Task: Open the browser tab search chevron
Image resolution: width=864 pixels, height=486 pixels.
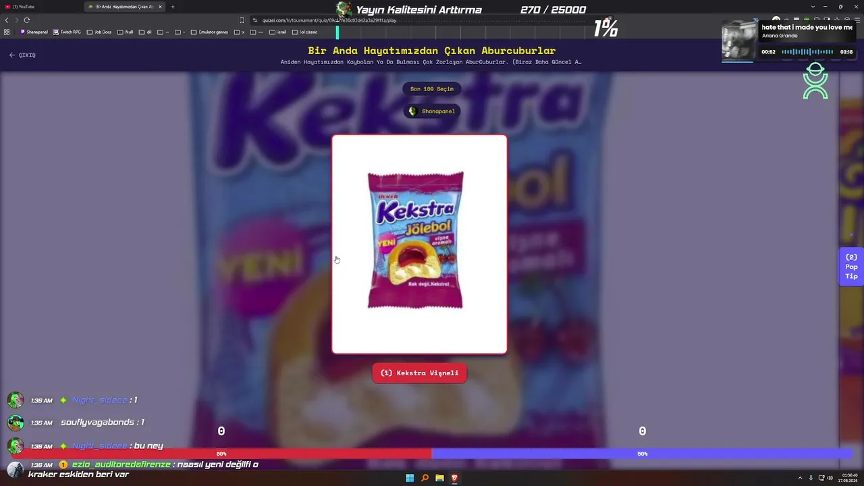Action: coord(813,7)
